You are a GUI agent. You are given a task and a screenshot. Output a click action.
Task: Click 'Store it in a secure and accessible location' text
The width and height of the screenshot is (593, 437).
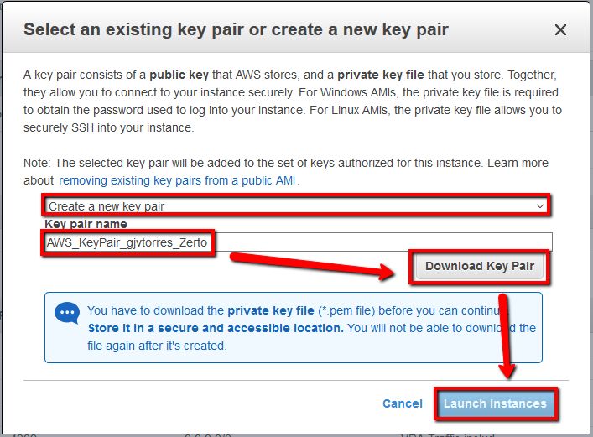pyautogui.click(x=216, y=328)
